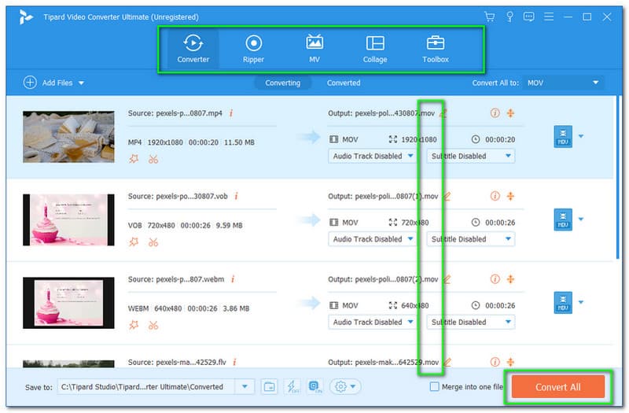Click edit effects star icon for VOB video
Image resolution: width=629 pixels, height=413 pixels.
pos(134,242)
